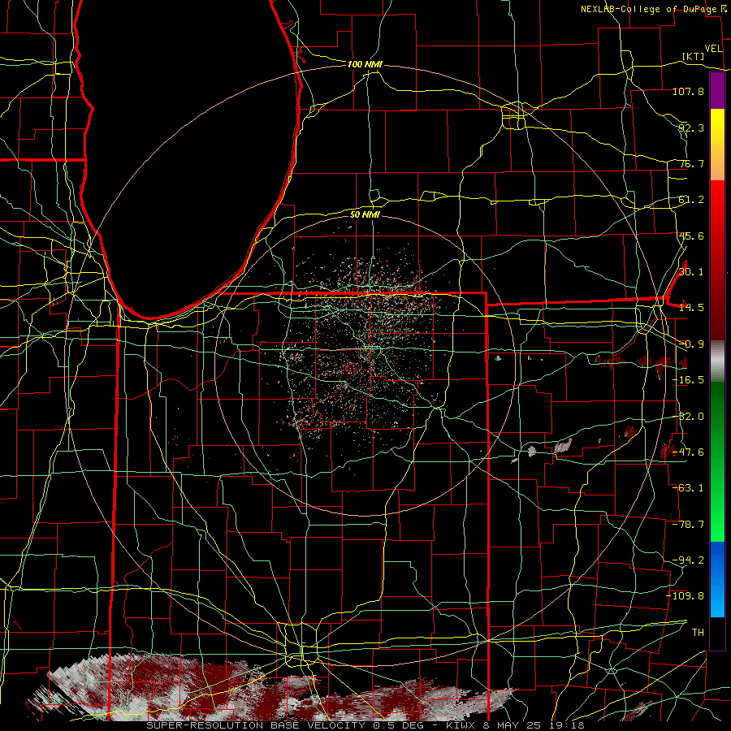This screenshot has width=731, height=731.
Task: Click the 0.5 DEG elevation text
Action: coord(398,725)
